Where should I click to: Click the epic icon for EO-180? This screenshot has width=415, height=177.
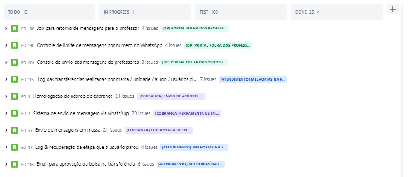coord(14,29)
